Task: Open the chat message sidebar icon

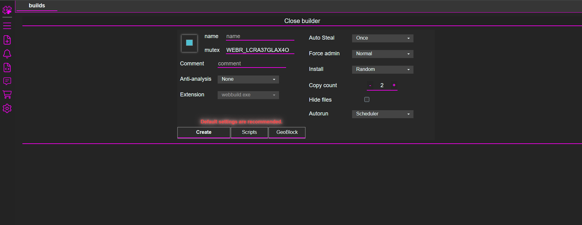Action: (7, 81)
